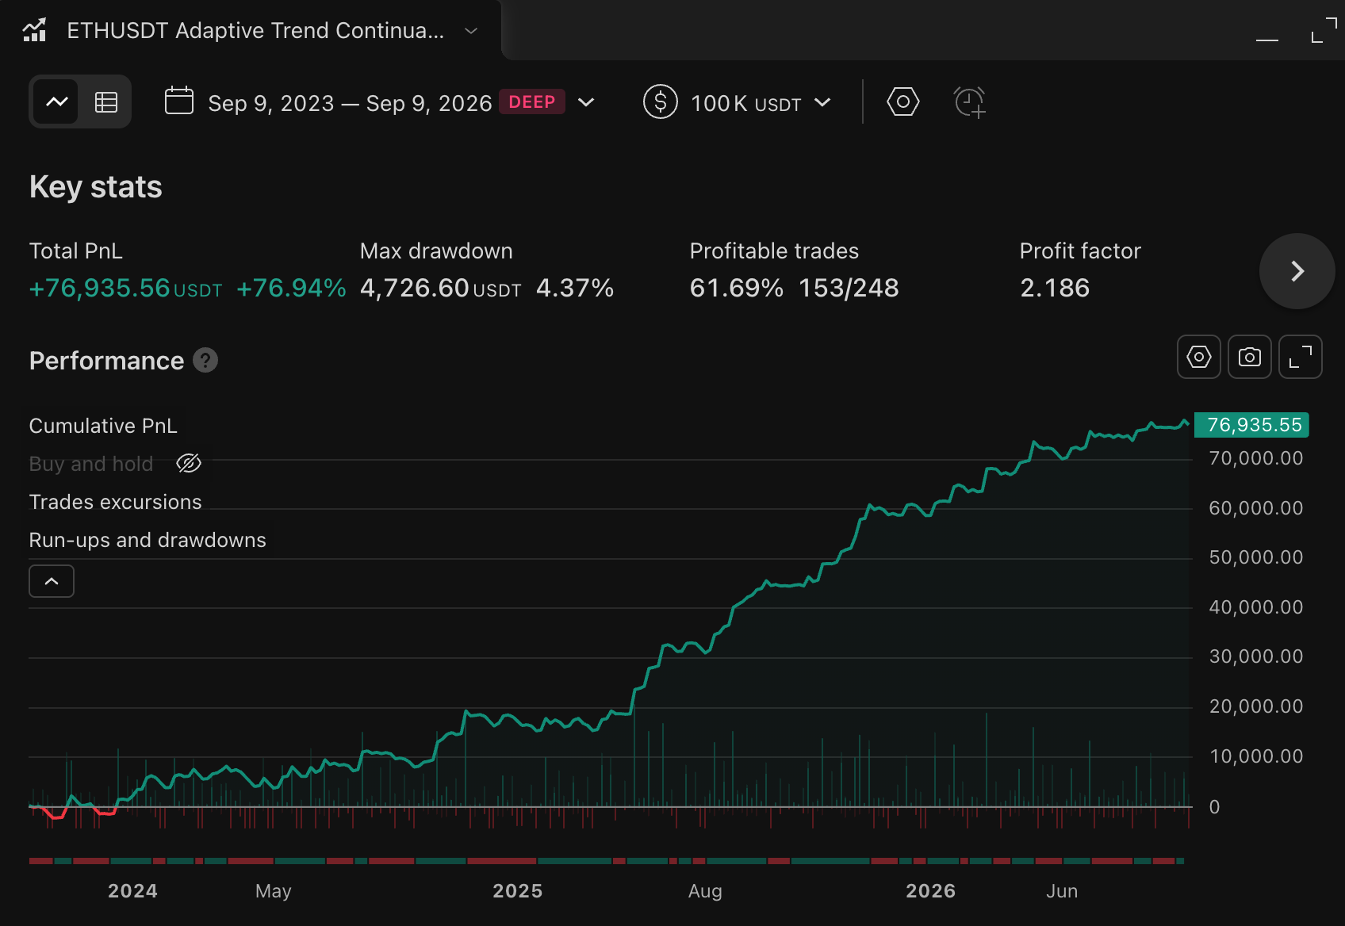Open the ETHUSDT Adaptive Trend strategy title
The height and width of the screenshot is (926, 1345).
click(x=255, y=30)
